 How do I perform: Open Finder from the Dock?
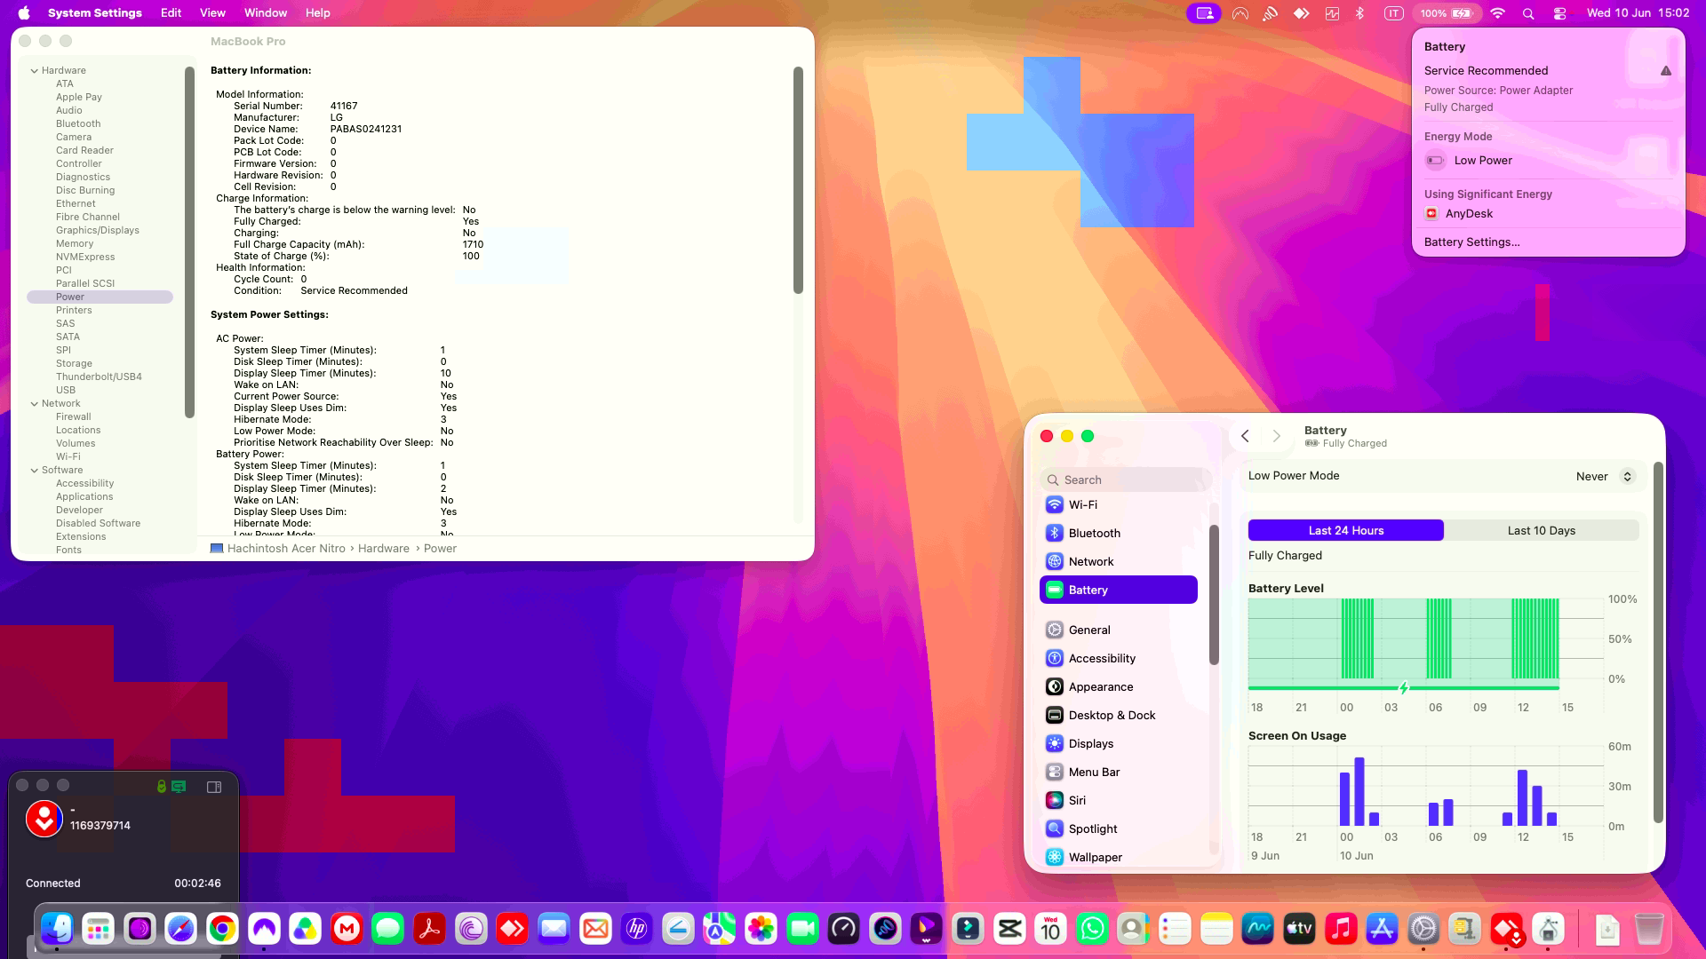coord(57,929)
